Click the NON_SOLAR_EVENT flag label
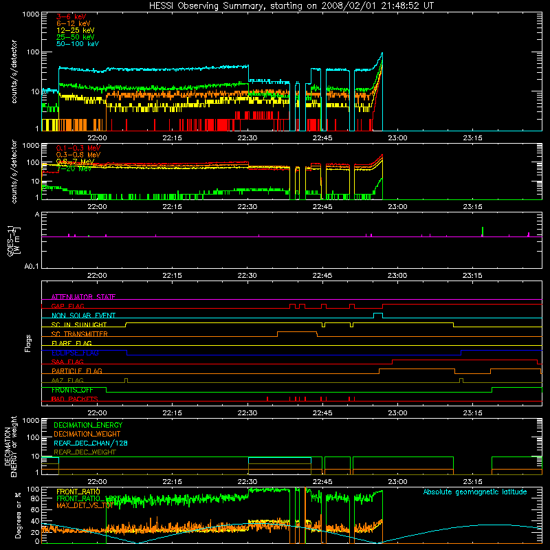Viewport: 550px width, 550px height. (x=83, y=316)
